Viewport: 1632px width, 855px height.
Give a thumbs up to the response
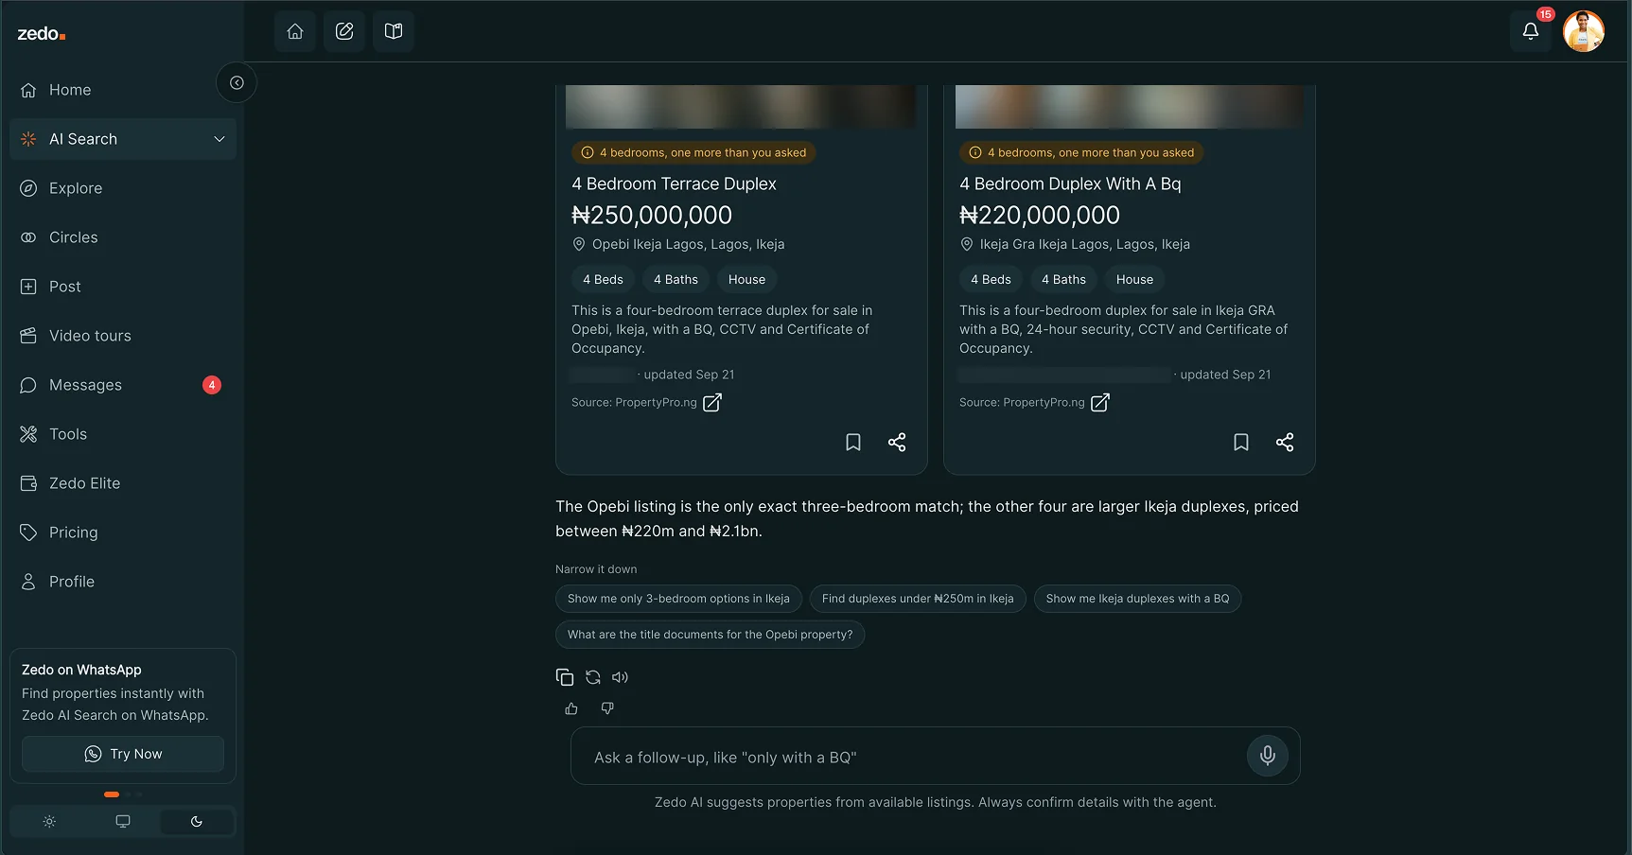click(x=571, y=708)
